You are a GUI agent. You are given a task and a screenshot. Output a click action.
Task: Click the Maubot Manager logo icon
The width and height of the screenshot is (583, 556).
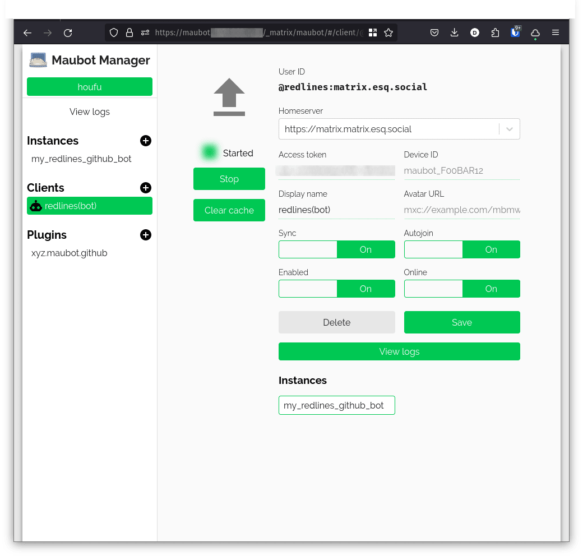pyautogui.click(x=38, y=60)
